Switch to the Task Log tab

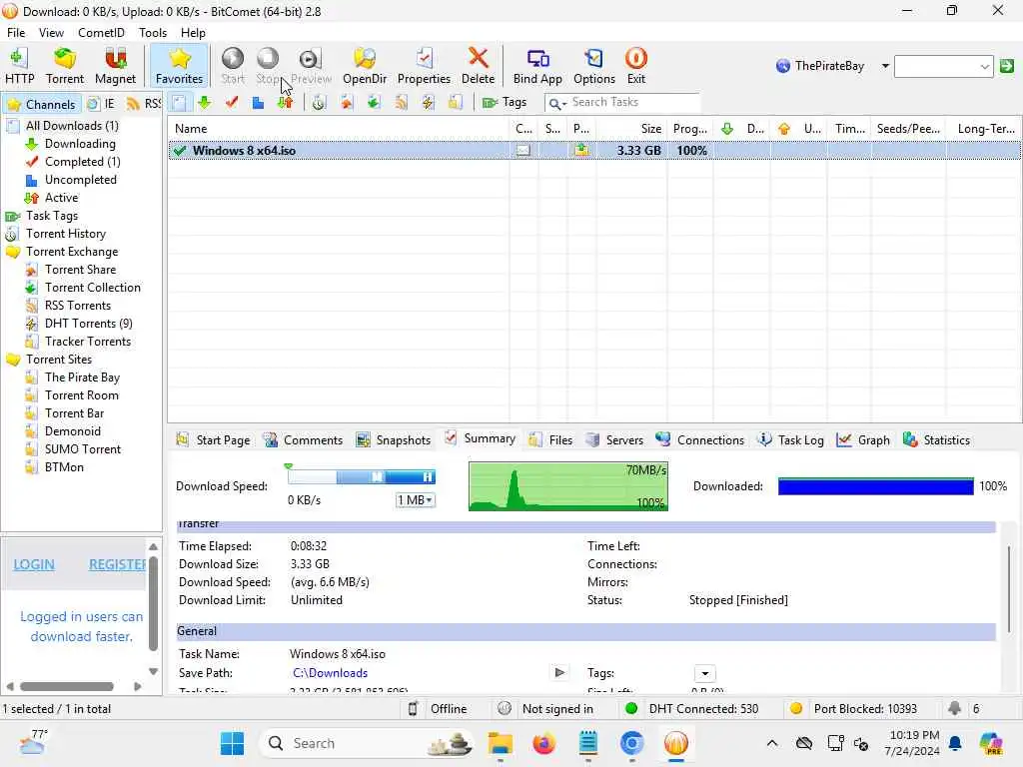point(790,440)
